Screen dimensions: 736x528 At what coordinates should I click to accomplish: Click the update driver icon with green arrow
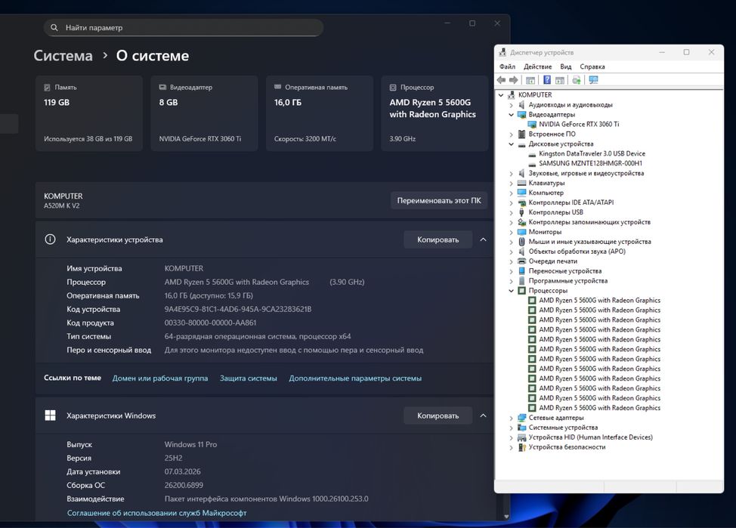click(x=577, y=80)
